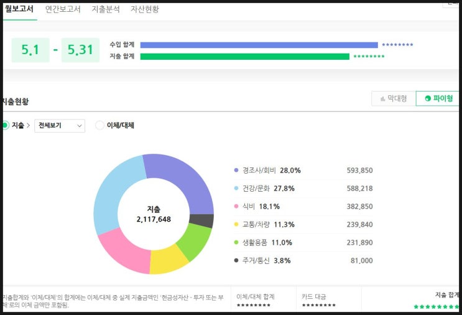Switch to the 월보고서 tab
Image resolution: width=462 pixels, height=315 pixels.
coord(19,9)
